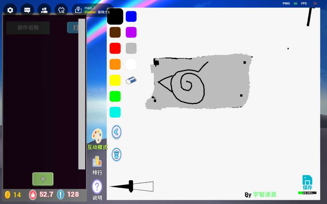This screenshot has height=204, width=327.
Task: Click the count 128
Action: [x=73, y=194]
